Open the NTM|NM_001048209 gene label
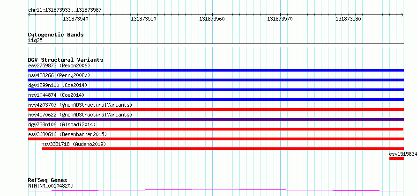 click(51, 186)
